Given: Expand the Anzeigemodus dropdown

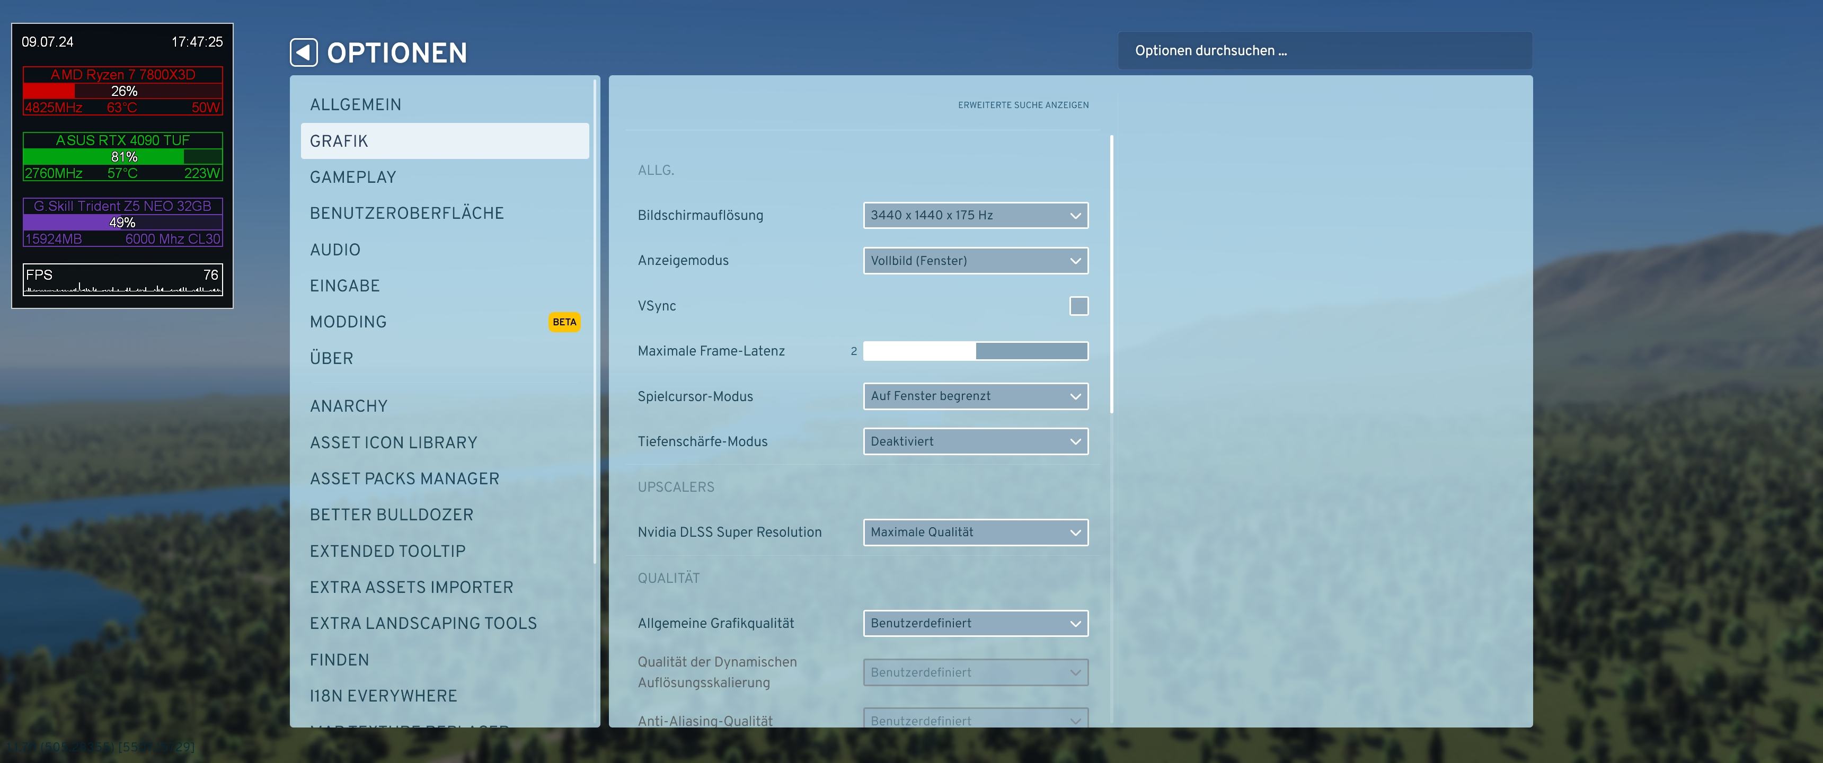Looking at the screenshot, I should point(975,261).
